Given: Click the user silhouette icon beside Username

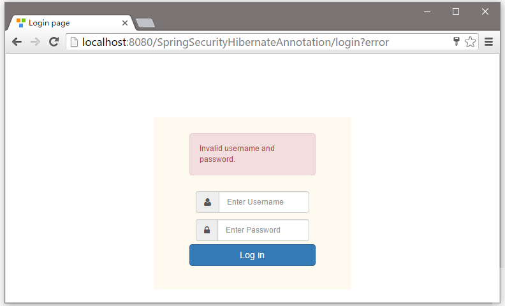Looking at the screenshot, I should pos(207,202).
